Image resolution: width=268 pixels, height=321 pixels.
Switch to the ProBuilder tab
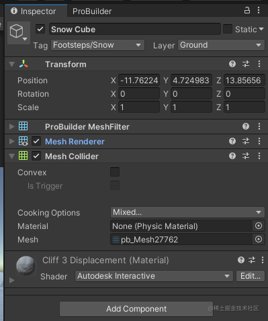click(x=92, y=11)
